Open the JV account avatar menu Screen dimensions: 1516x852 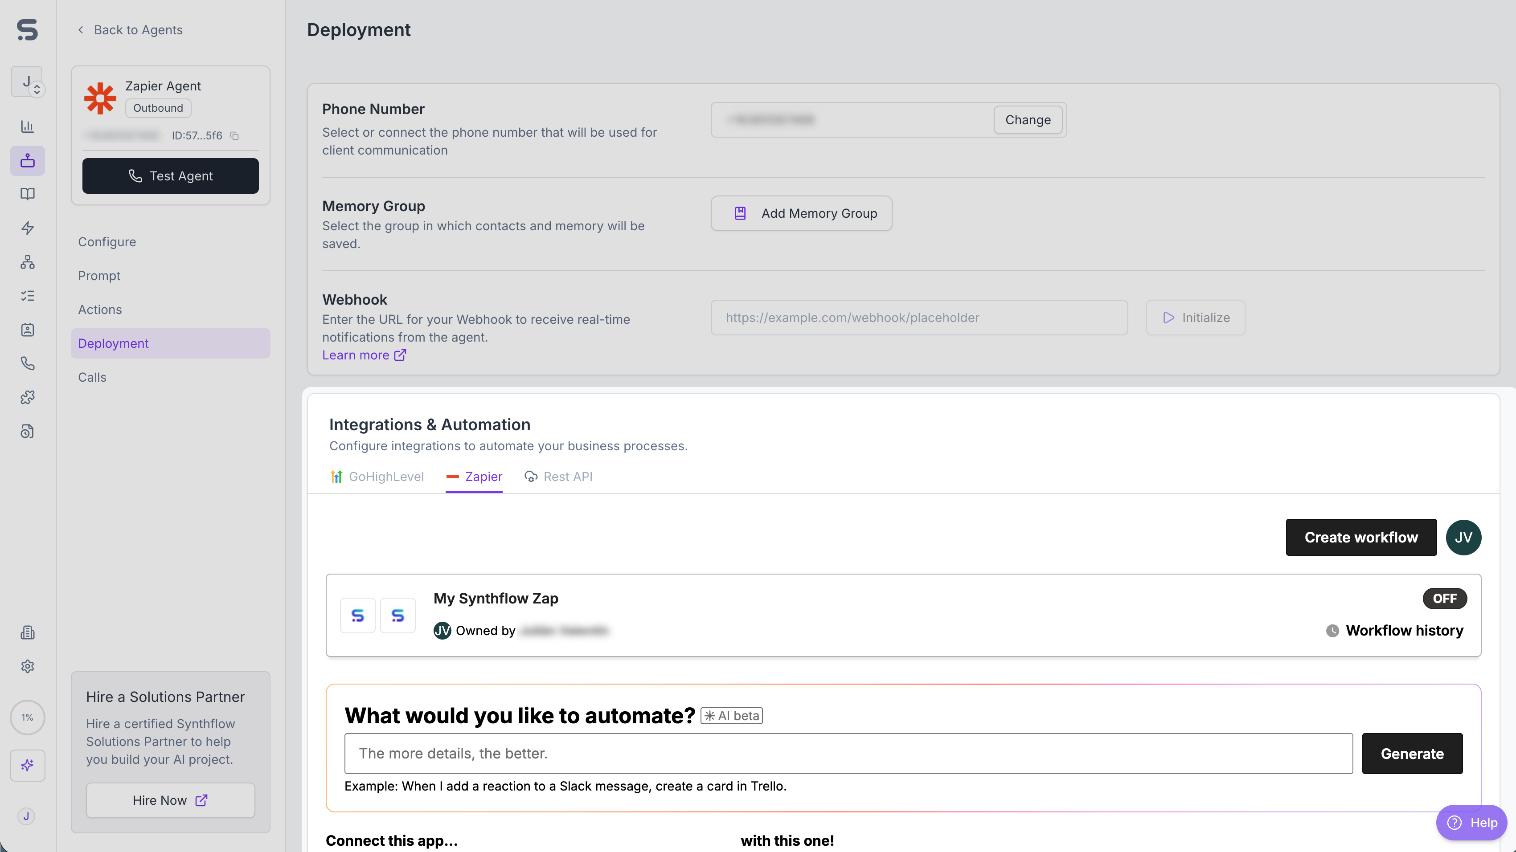pyautogui.click(x=1463, y=538)
